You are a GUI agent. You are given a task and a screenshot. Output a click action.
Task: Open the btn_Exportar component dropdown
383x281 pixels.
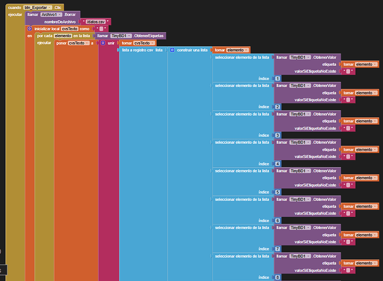click(38, 7)
